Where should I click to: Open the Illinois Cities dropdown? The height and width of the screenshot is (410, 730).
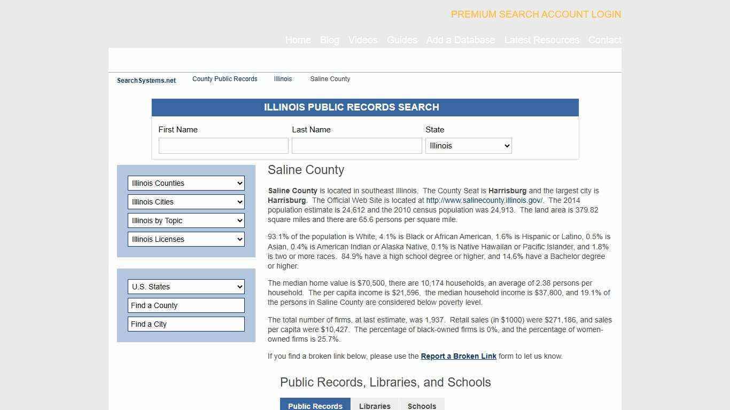coord(185,202)
